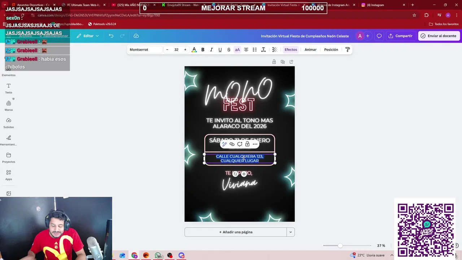462x260 pixels.
Task: Select the Viviana signature text
Action: pos(240,184)
